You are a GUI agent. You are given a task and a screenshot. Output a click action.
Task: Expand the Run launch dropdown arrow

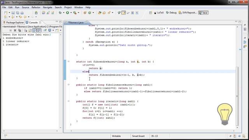point(71,13)
